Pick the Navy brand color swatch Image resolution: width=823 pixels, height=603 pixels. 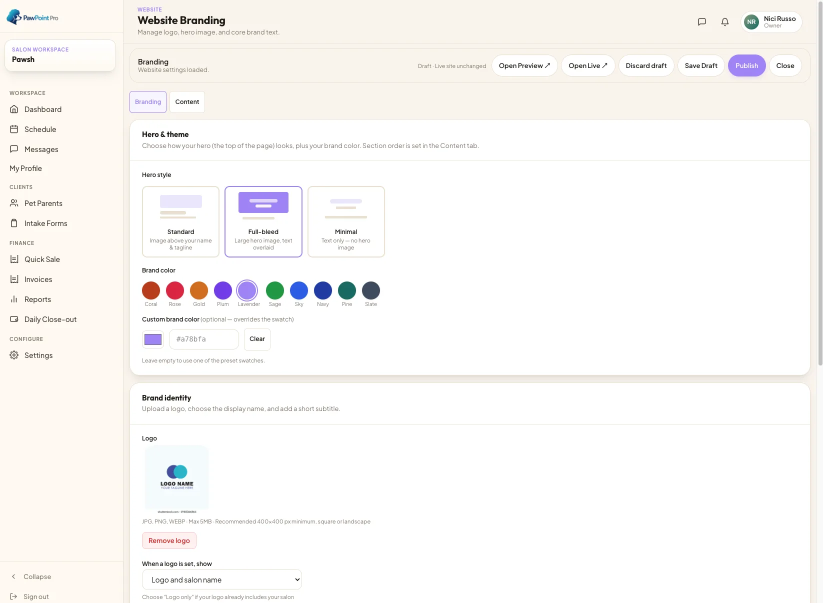(323, 290)
